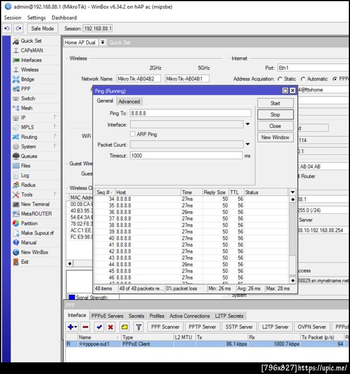The image size is (350, 374).
Task: Open the Settings menu
Action: coord(36,18)
